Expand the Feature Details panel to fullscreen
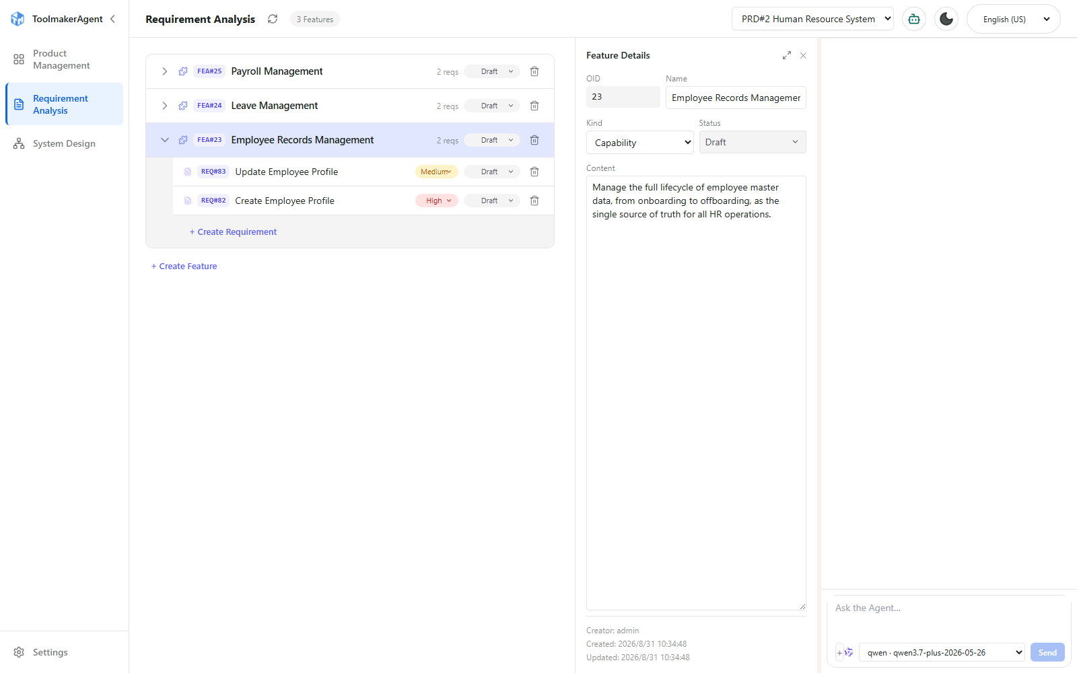The width and height of the screenshot is (1077, 673). coord(786,56)
